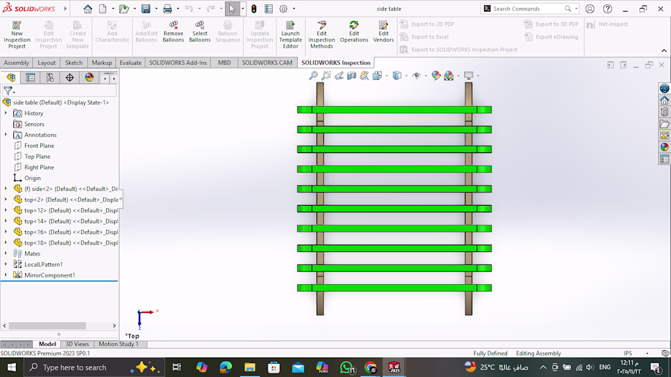
Task: Switch to the Assembly tab
Action: click(16, 62)
